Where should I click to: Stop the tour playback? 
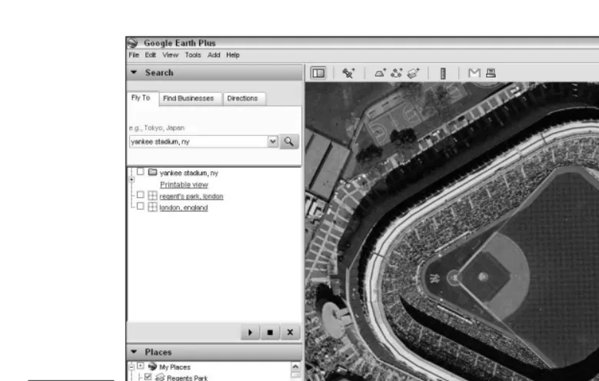pos(270,333)
